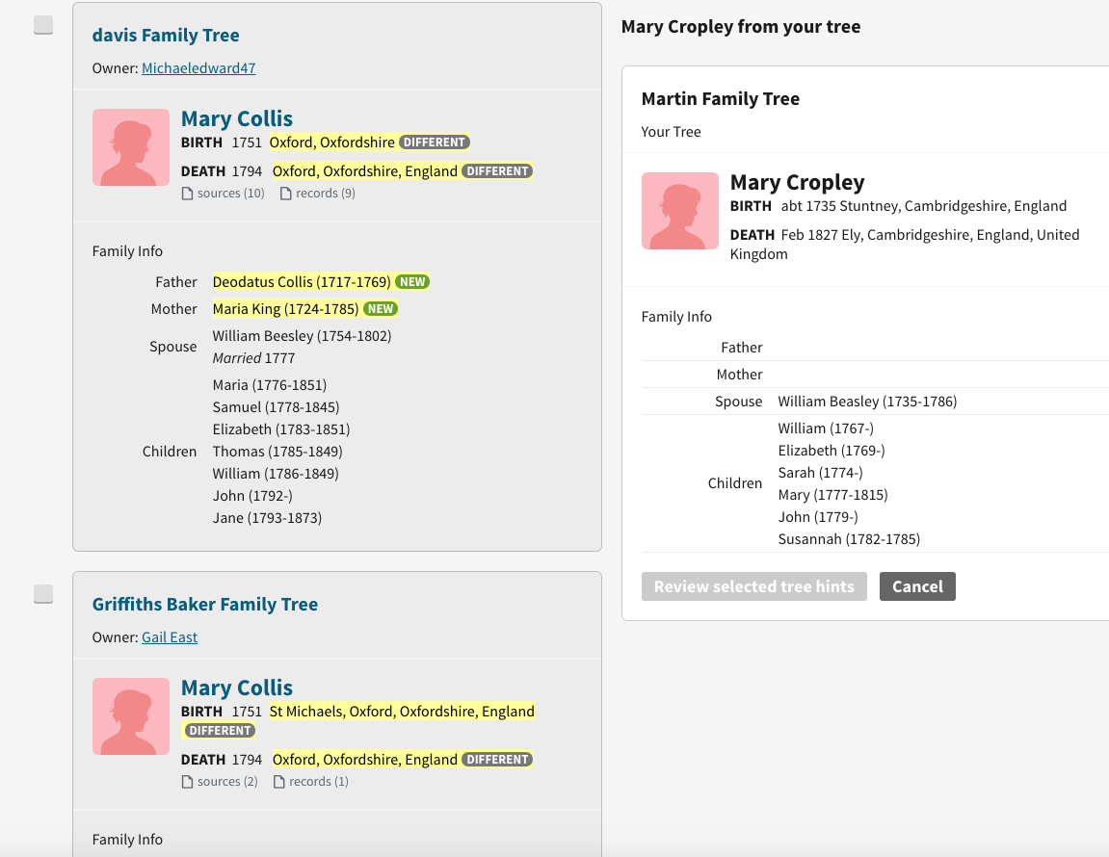
Task: Open Michaeledward47 owner profile
Action: tap(198, 68)
